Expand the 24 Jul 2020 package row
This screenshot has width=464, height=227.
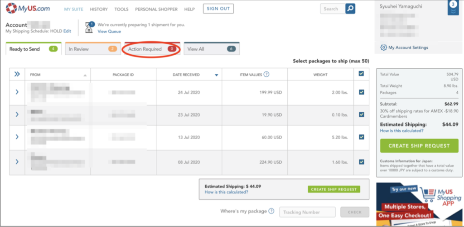click(x=17, y=92)
